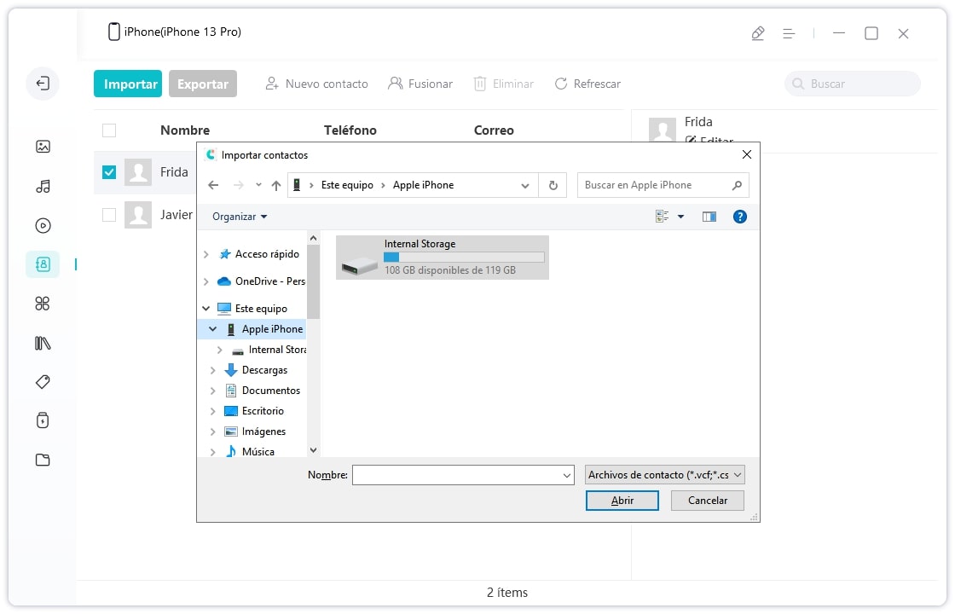Select Documentos in the folder tree

pos(270,391)
